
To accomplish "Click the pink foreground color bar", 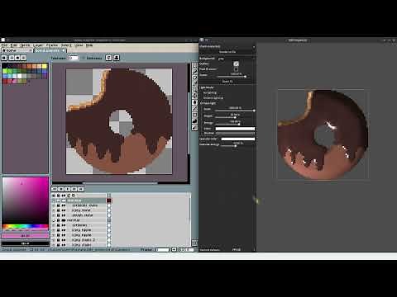I will tap(25, 236).
